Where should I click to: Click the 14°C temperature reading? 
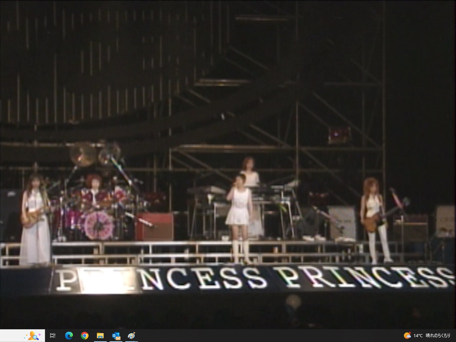pyautogui.click(x=418, y=336)
